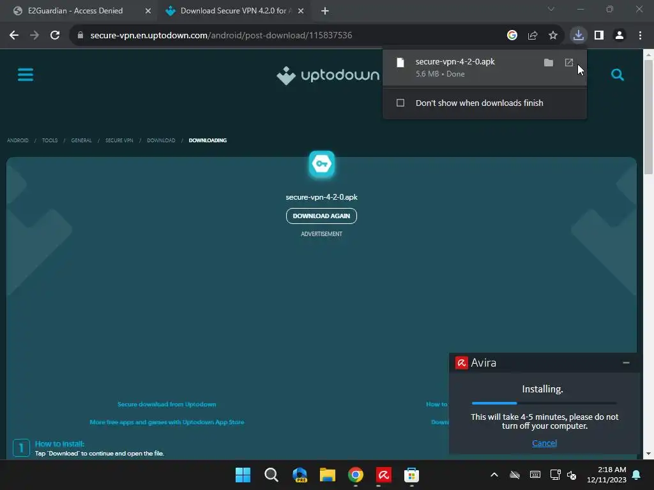Click "Secure download from Uptodown" link
The height and width of the screenshot is (490, 654).
167,404
